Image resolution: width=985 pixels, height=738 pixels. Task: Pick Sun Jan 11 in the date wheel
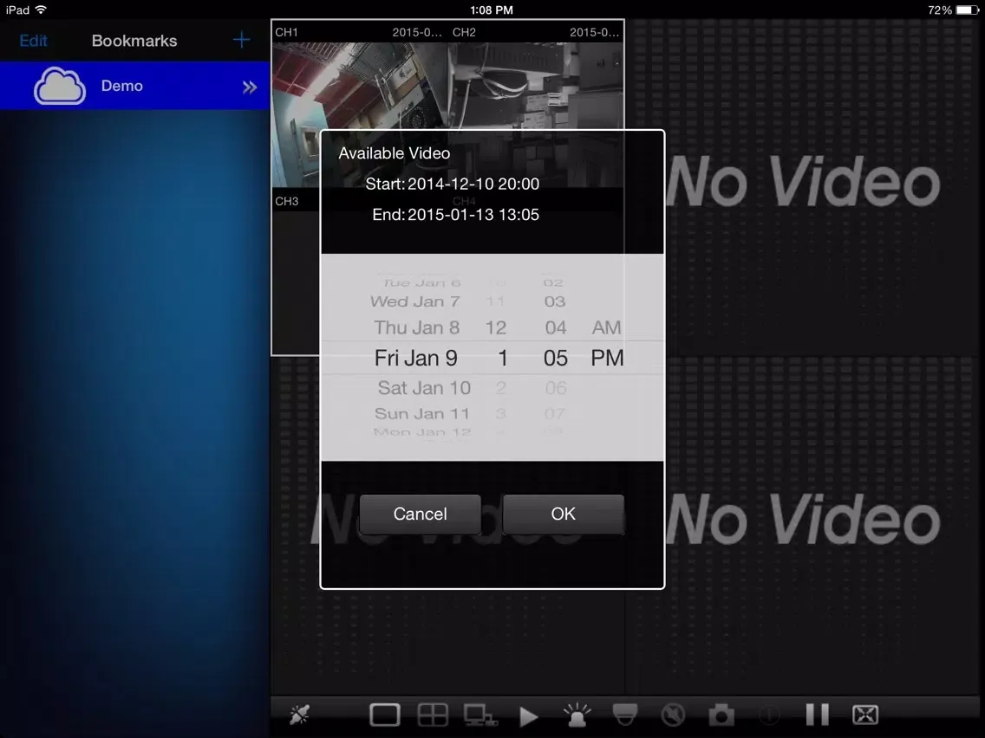(x=422, y=413)
